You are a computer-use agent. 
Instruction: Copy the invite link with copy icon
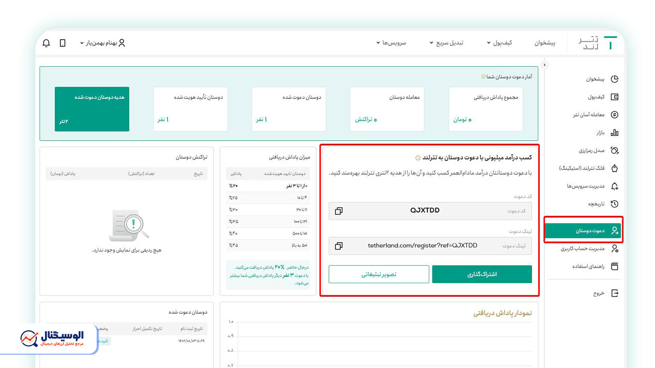[338, 246]
